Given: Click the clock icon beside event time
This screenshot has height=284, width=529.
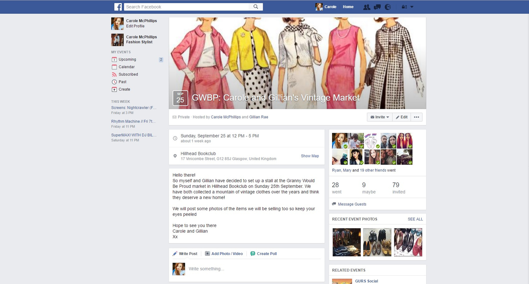Looking at the screenshot, I should [x=175, y=138].
